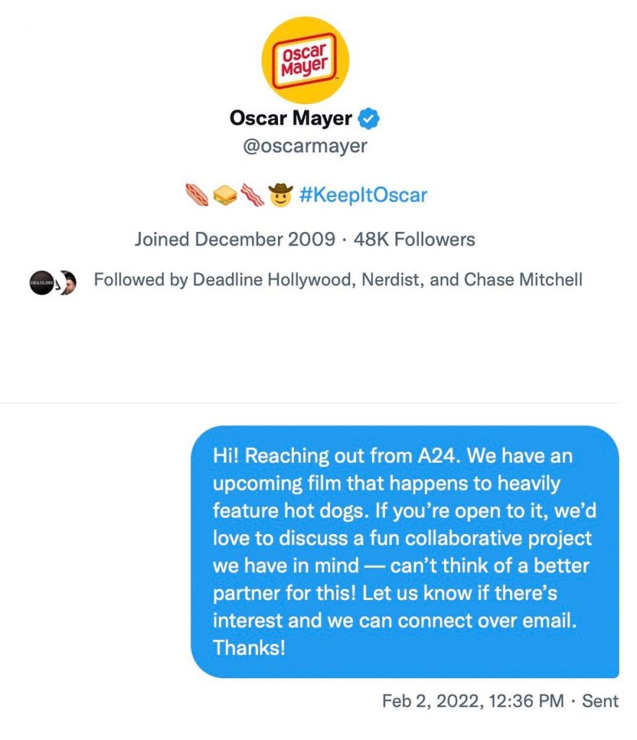Screen dimensions: 637x740
Task: Click the hot dog emoji in bio
Action: click(x=196, y=194)
